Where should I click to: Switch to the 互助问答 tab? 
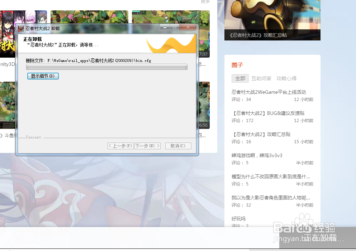click(x=261, y=78)
